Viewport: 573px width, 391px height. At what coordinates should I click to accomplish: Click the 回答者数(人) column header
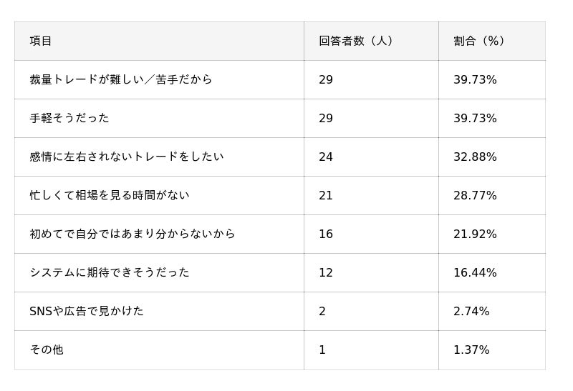click(356, 41)
